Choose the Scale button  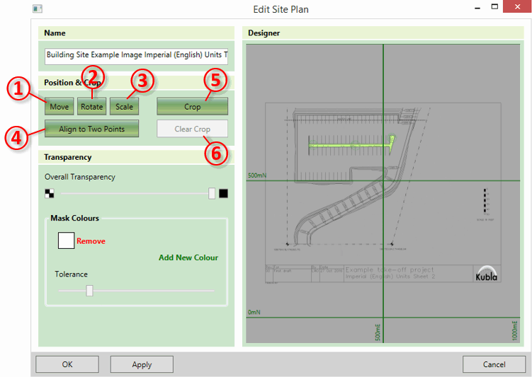124,107
